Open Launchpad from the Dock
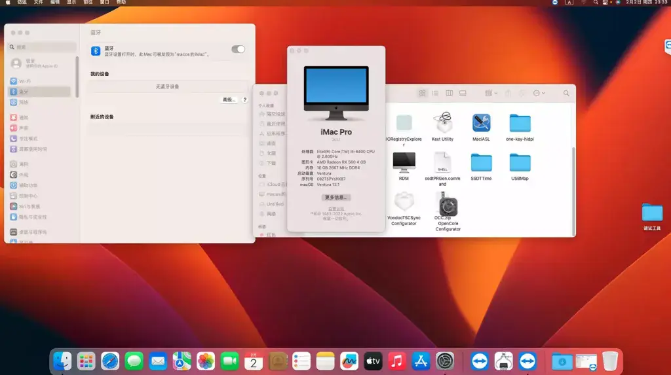671x375 pixels. pyautogui.click(x=86, y=361)
